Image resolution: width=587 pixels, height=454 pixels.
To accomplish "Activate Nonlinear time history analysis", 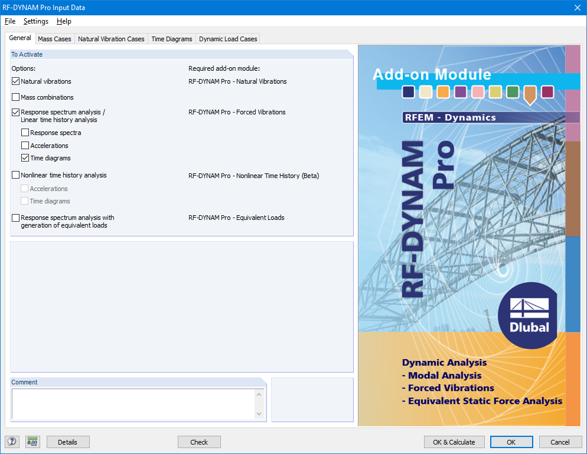I will point(15,175).
